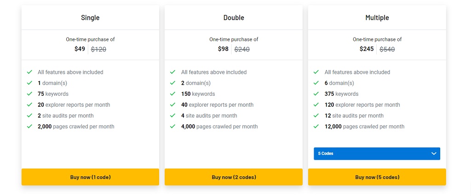Image resolution: width=471 pixels, height=196 pixels.
Task: Click the Buy now (1 code) button
Action: tap(91, 177)
